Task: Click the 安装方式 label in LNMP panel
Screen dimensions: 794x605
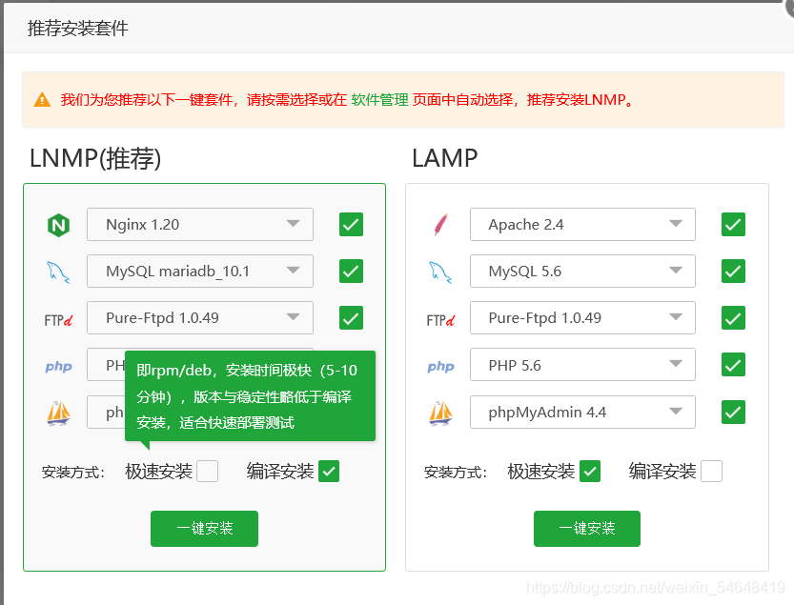Action: (73, 473)
